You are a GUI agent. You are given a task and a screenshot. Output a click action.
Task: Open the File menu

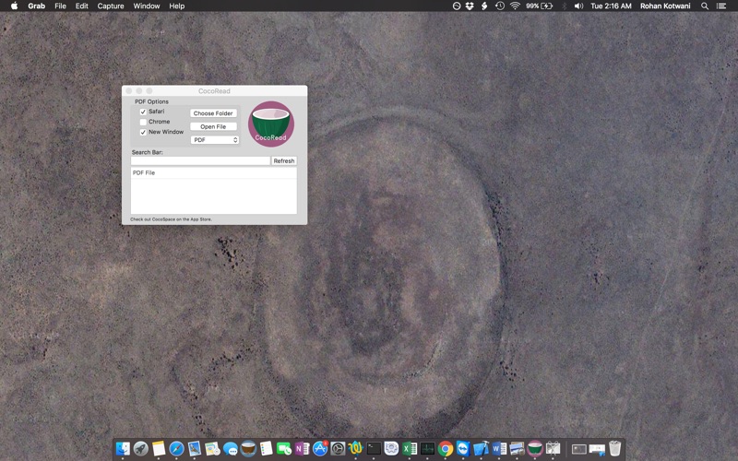pyautogui.click(x=60, y=6)
